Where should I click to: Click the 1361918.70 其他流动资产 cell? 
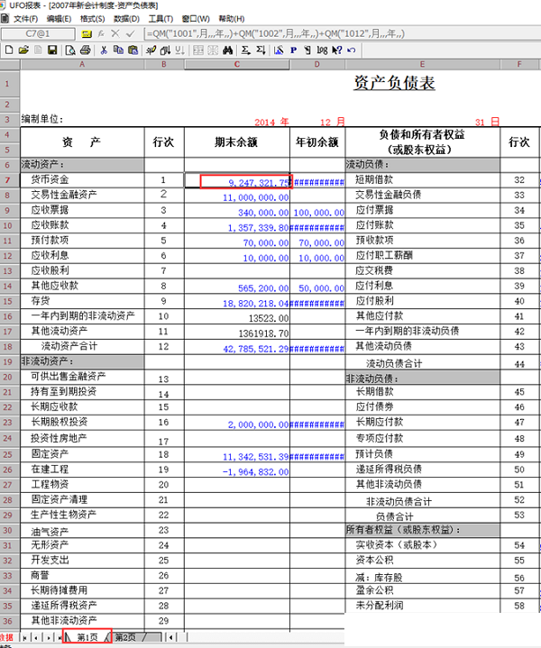click(237, 332)
